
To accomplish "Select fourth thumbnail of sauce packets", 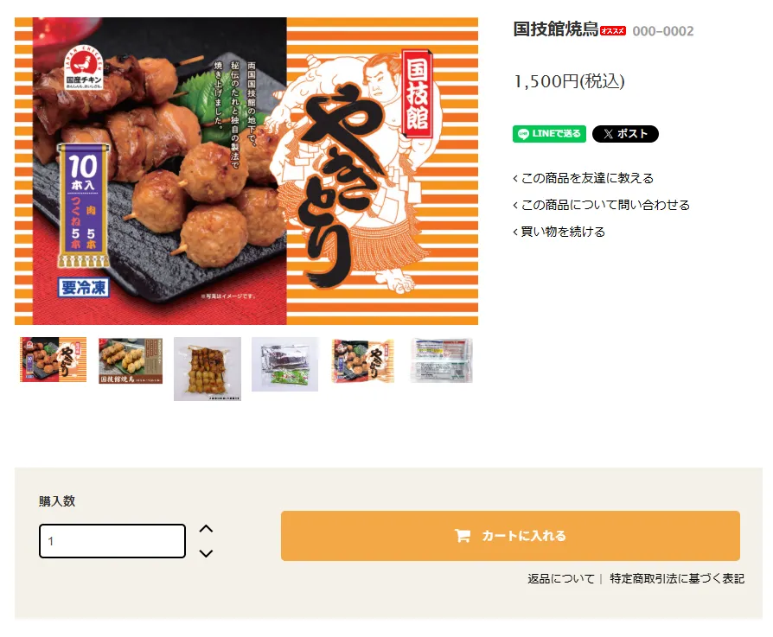I will (x=285, y=365).
